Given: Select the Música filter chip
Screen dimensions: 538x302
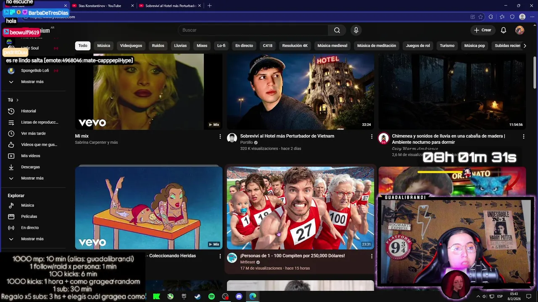Looking at the screenshot, I should [103, 46].
